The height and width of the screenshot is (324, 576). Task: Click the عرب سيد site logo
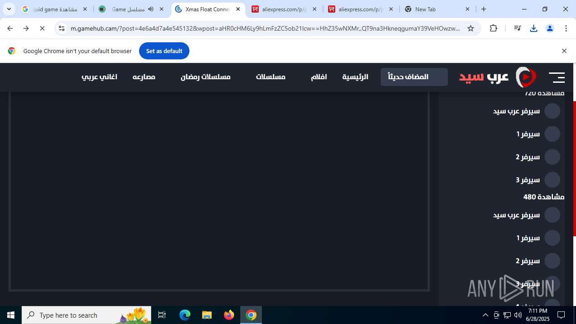point(498,77)
